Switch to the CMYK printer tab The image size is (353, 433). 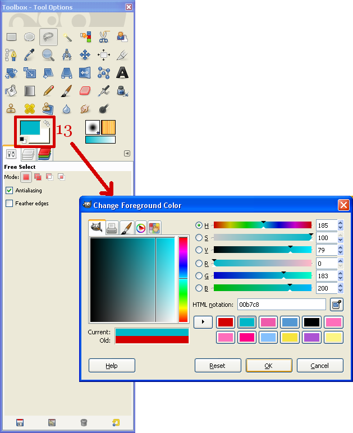pyautogui.click(x=112, y=228)
